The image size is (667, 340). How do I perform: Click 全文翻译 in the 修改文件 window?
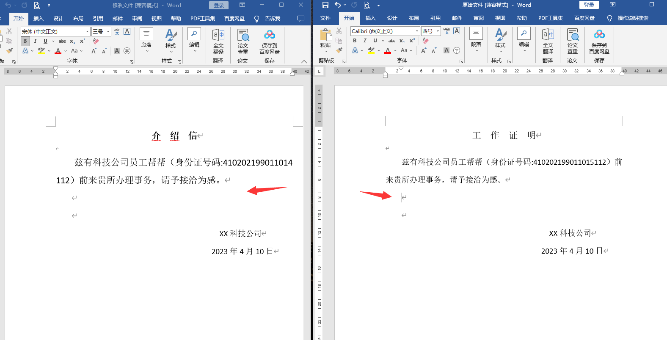coord(218,41)
